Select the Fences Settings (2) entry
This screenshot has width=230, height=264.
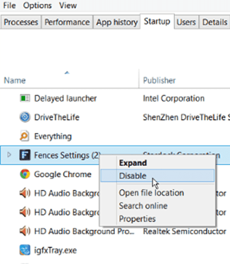click(x=67, y=155)
